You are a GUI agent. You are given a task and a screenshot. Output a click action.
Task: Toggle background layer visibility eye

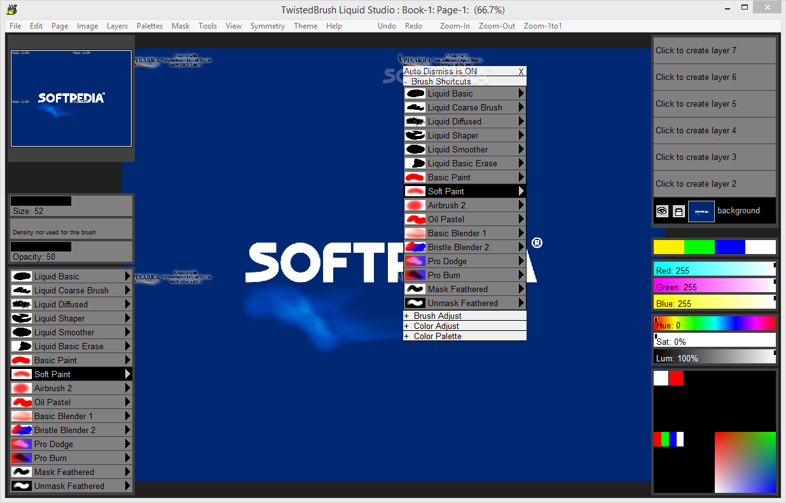point(662,211)
